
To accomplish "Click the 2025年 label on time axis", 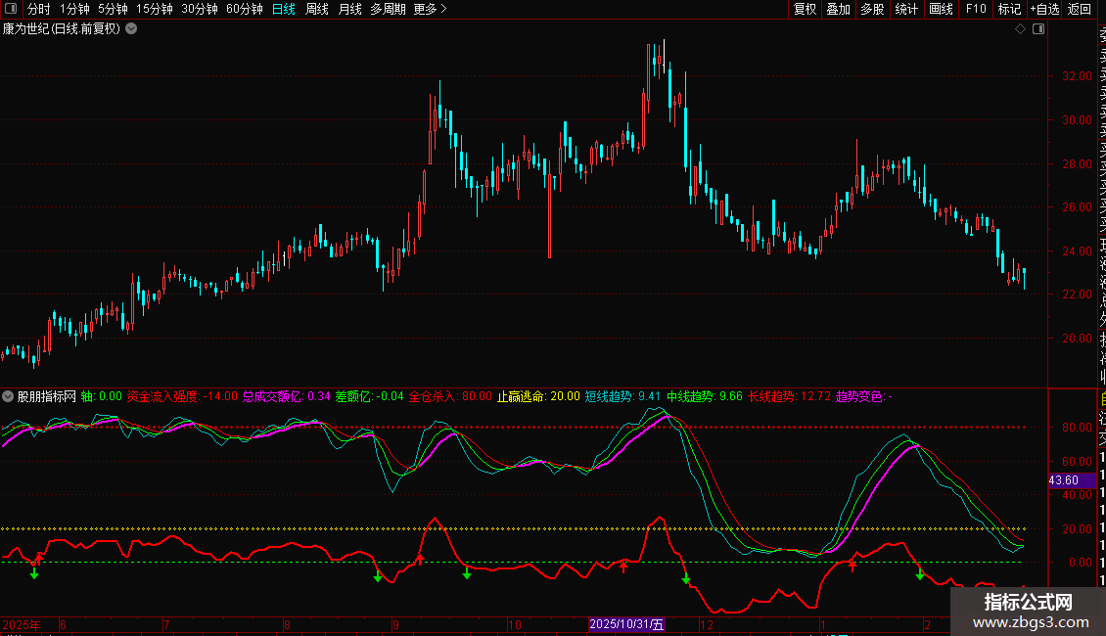I will [x=22, y=624].
